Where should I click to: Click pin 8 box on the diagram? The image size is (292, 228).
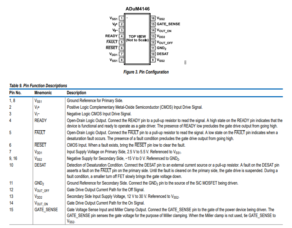(x=121, y=60)
